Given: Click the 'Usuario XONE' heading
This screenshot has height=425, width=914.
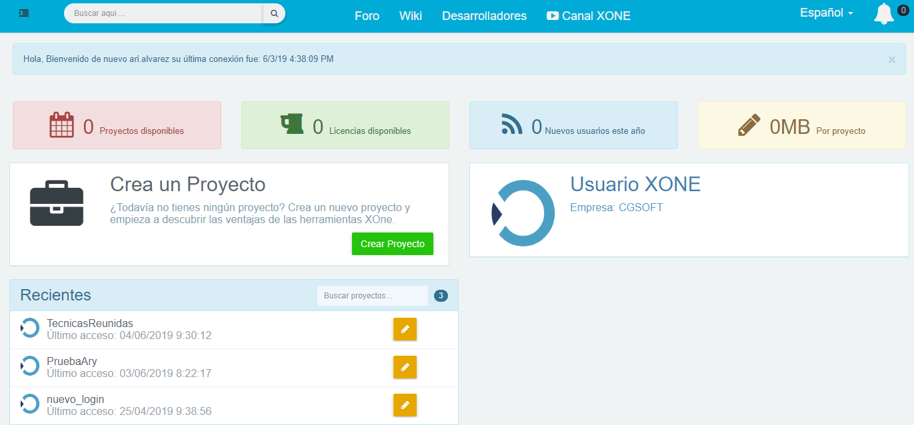Looking at the screenshot, I should click(635, 185).
